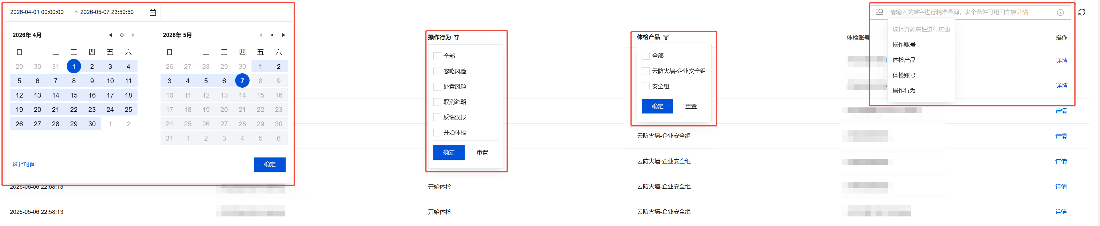The width and height of the screenshot is (1100, 226).
Task: Open the 体检产品 column filter funnel icon
Action: click(666, 37)
